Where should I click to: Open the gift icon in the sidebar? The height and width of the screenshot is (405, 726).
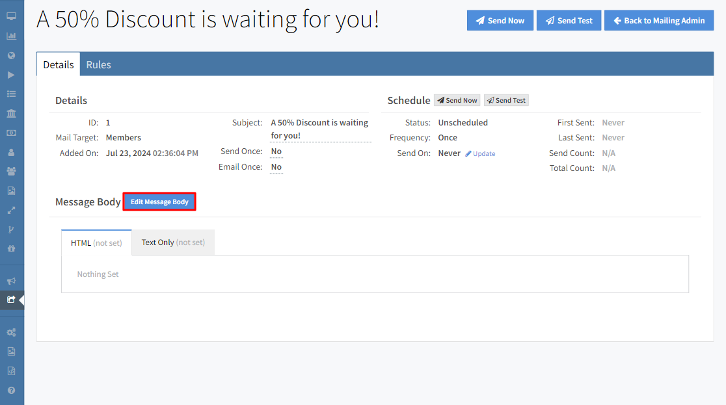coord(11,249)
